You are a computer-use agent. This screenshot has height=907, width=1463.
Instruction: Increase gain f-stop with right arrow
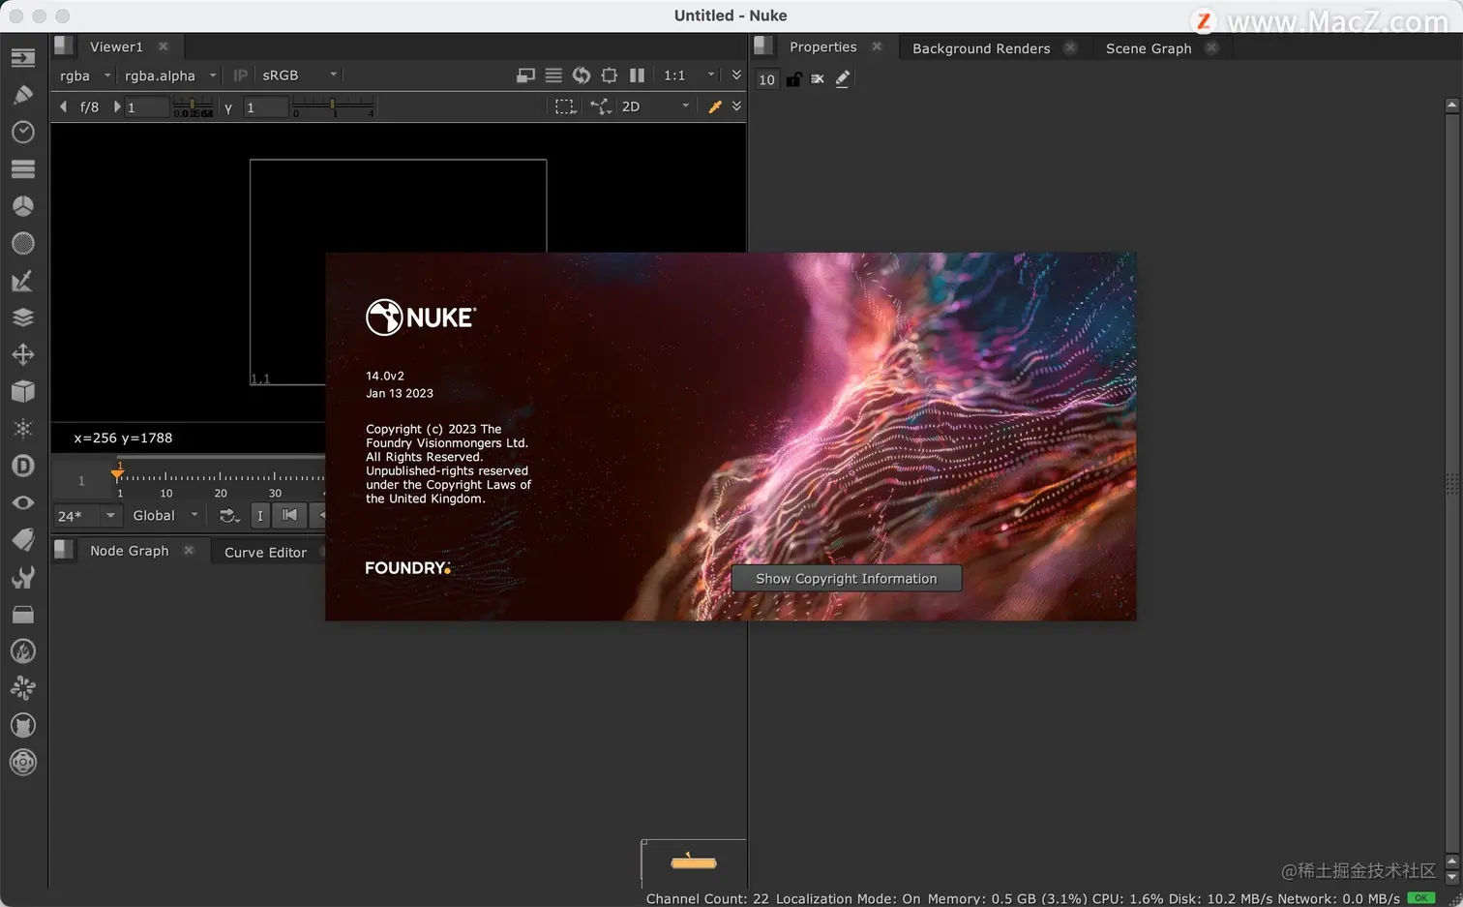click(117, 106)
